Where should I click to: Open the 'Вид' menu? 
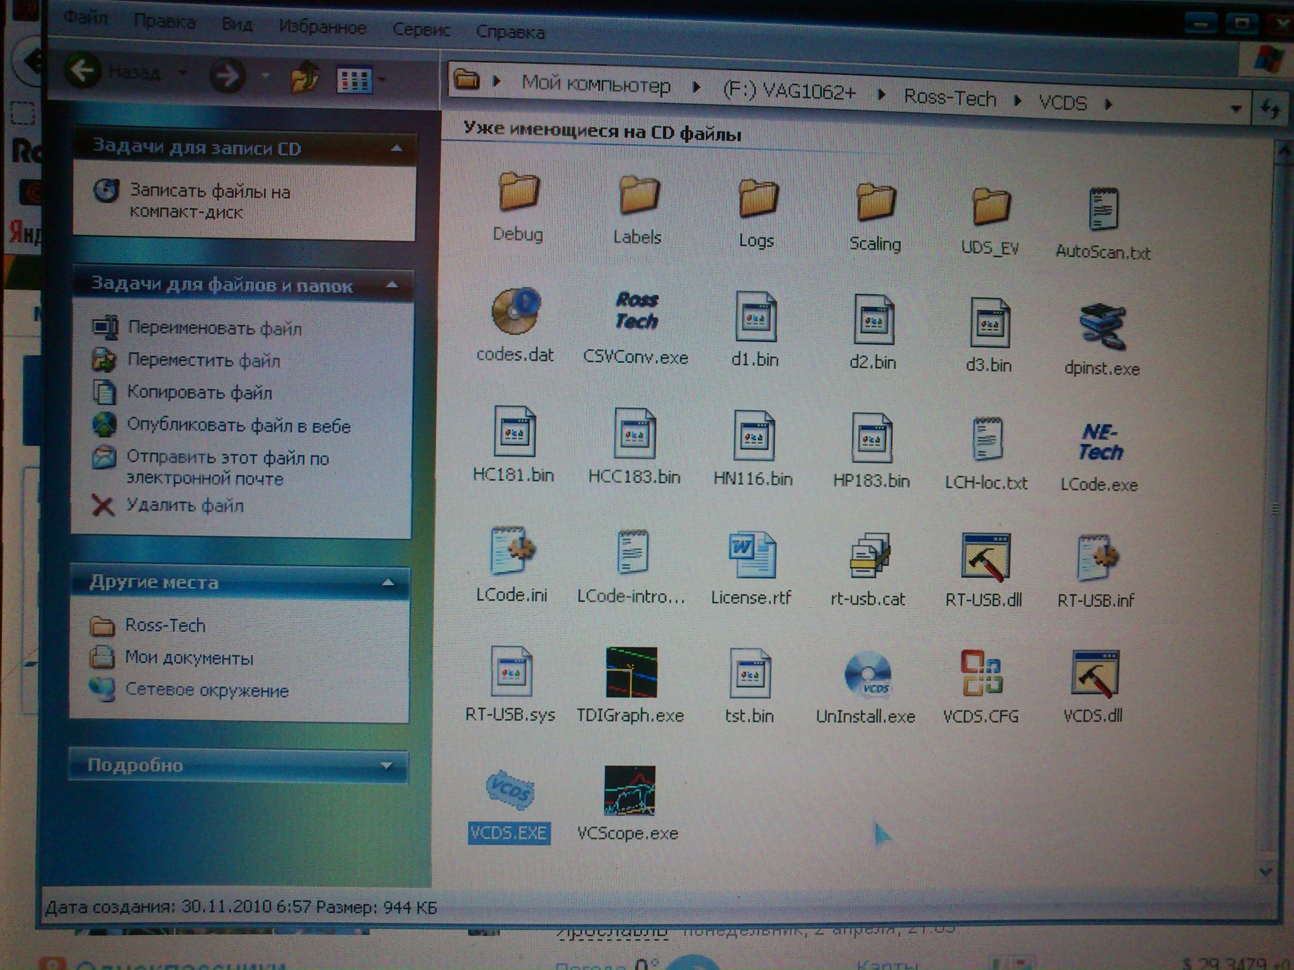tap(237, 24)
